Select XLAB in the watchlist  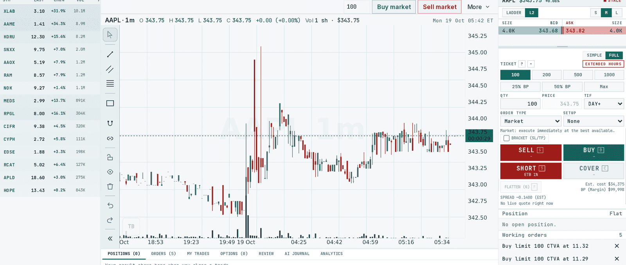[x=50, y=11]
